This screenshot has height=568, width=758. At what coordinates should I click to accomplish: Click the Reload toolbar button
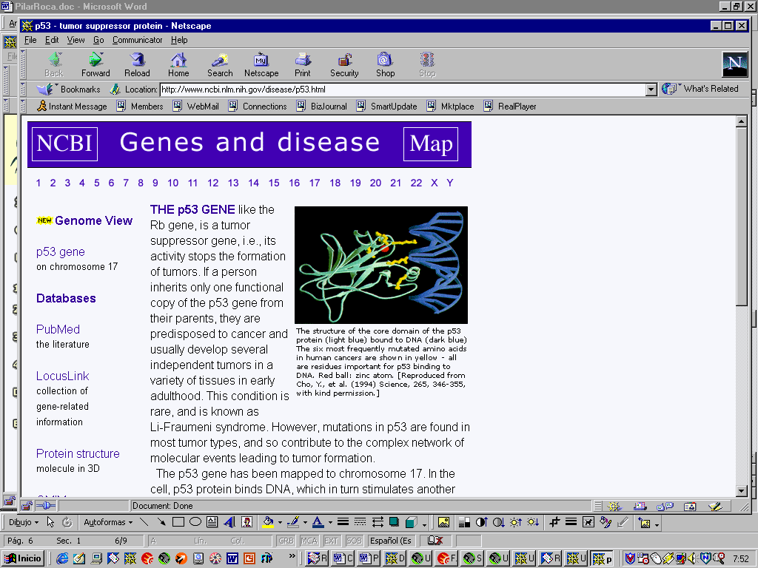click(137, 64)
